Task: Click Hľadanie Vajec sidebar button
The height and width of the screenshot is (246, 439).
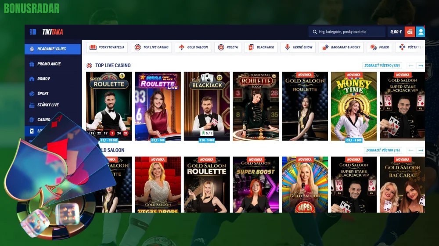Action: (x=52, y=49)
